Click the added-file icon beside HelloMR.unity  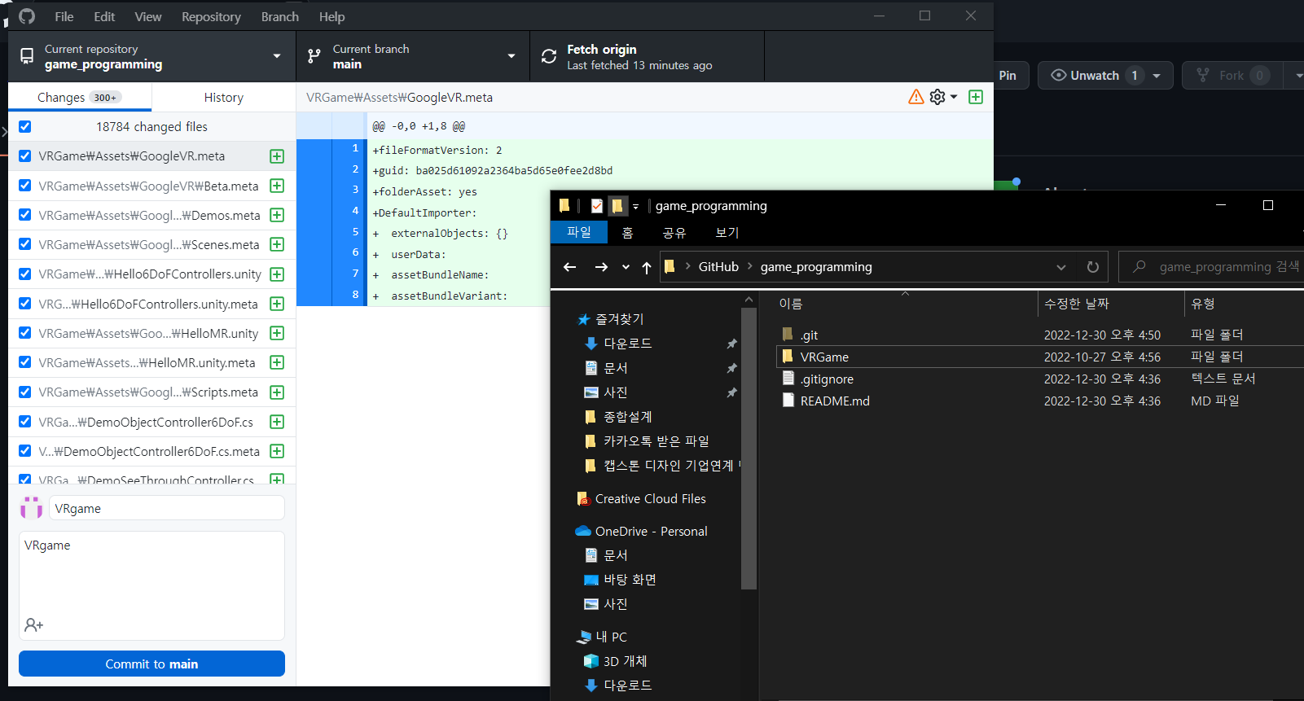tap(277, 333)
